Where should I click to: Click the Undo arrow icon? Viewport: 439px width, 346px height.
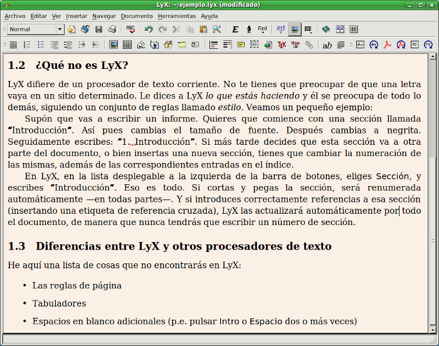pos(149,29)
